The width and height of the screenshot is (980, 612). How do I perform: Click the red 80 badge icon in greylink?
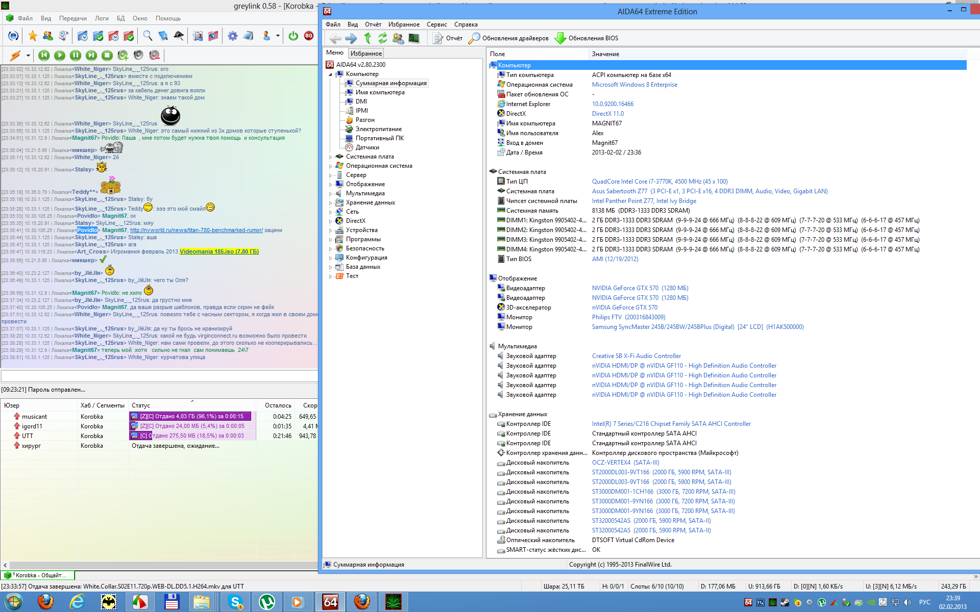pos(309,36)
